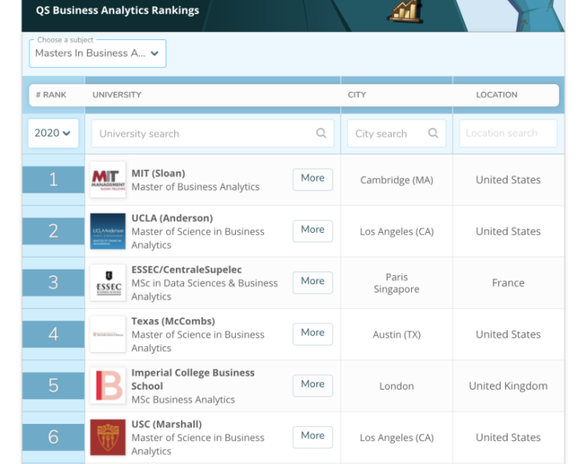Click the Cambridge (MA) city cell
Viewport: 586px width, 464px height.
397,180
